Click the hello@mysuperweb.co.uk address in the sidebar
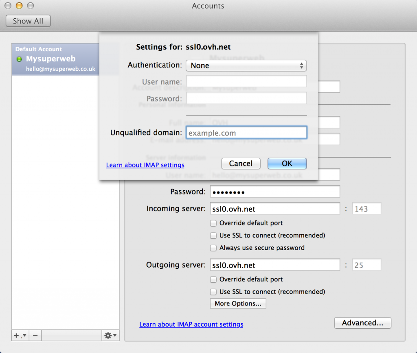Viewport: 417px width, 353px height. 61,69
